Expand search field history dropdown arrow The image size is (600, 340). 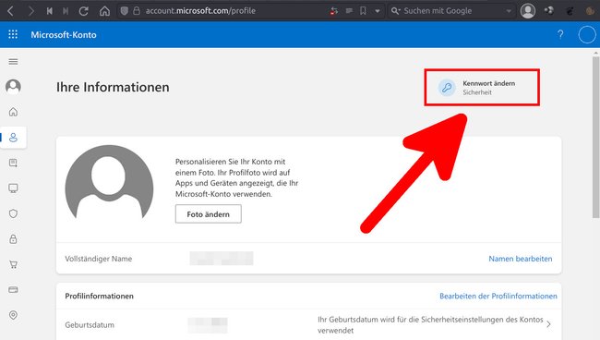click(509, 11)
